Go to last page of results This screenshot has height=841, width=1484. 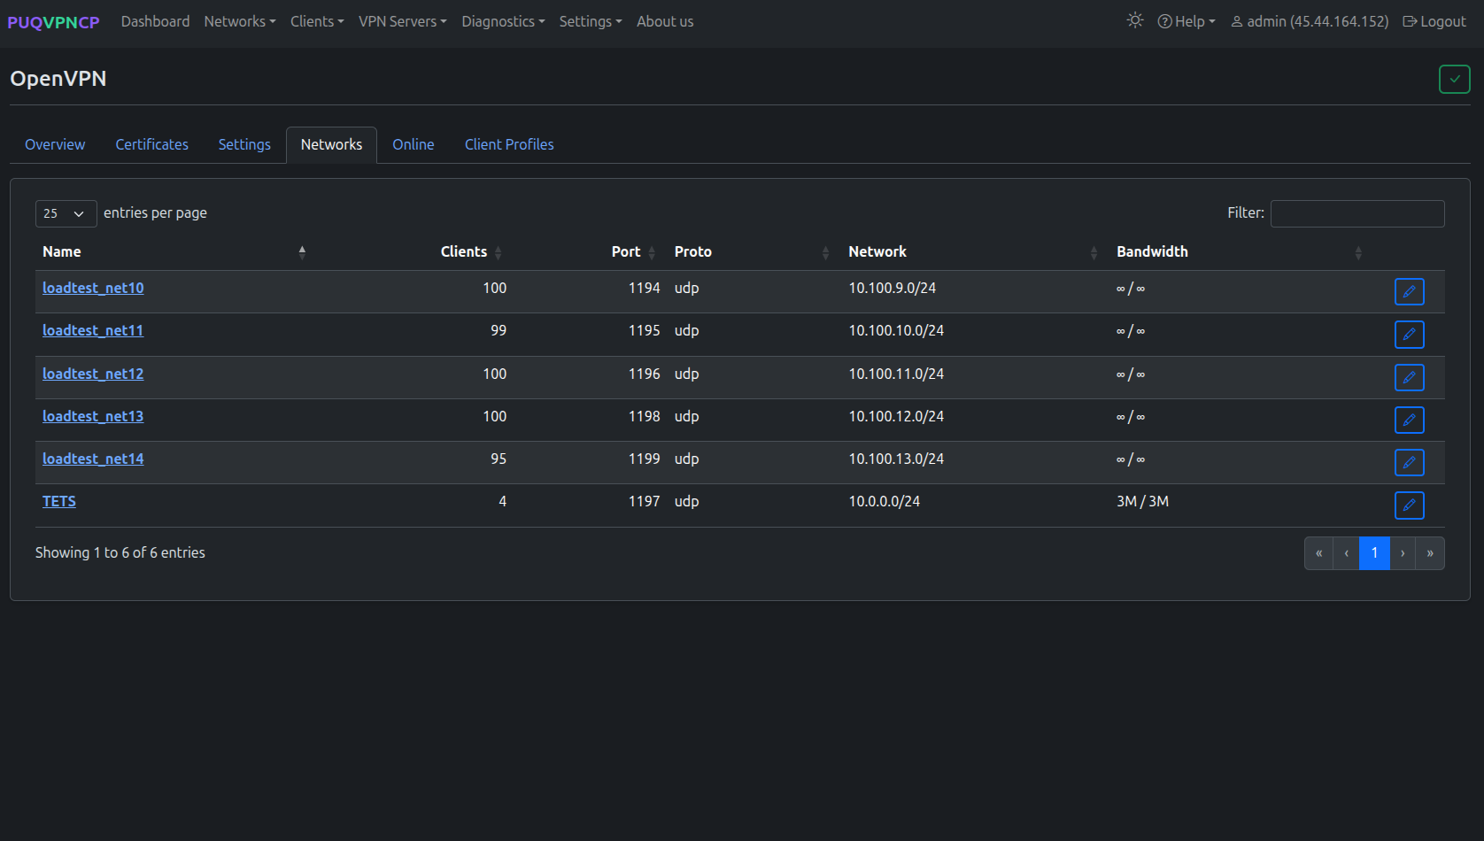1430,553
